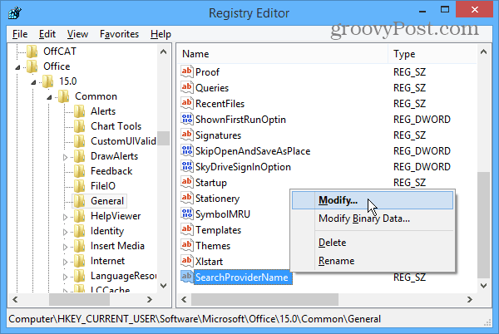Expand the DrawAlerts key
The image size is (499, 334).
[65, 157]
